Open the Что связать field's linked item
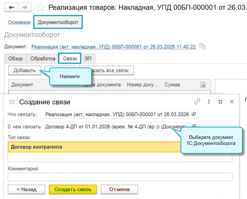 click(193, 114)
